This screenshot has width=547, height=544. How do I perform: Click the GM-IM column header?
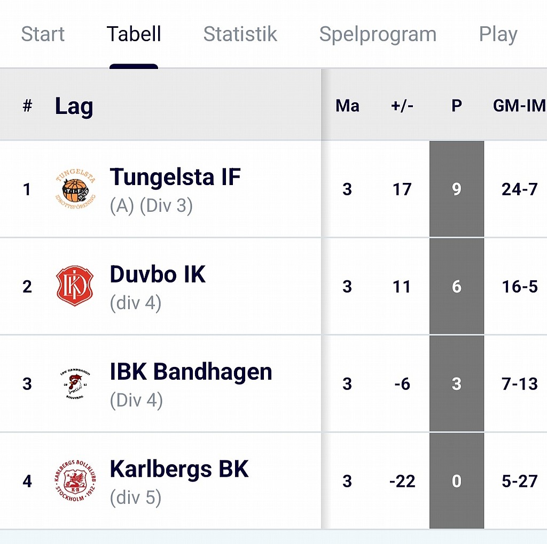click(519, 105)
